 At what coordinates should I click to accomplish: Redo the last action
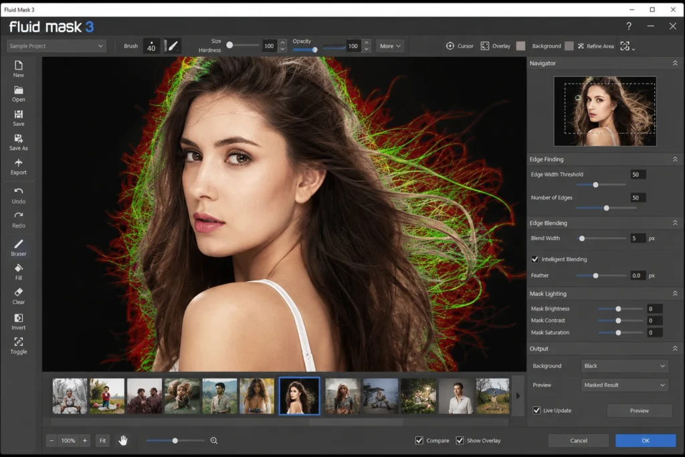pos(18,215)
